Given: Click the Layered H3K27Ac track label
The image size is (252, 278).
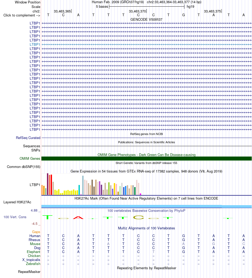Looking at the screenshot, I should [x=17, y=202].
